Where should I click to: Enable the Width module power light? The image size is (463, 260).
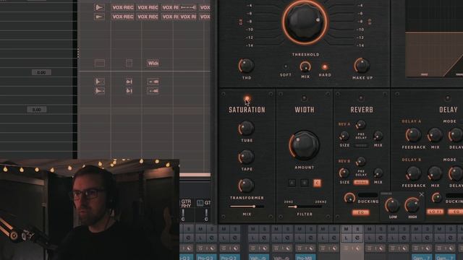304,98
